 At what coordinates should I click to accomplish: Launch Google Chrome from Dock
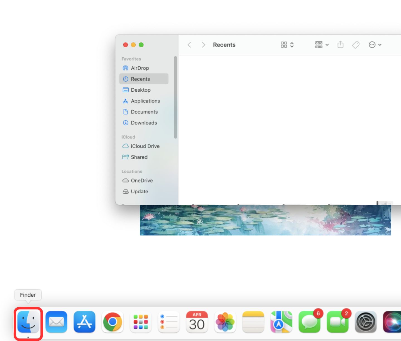tap(113, 322)
